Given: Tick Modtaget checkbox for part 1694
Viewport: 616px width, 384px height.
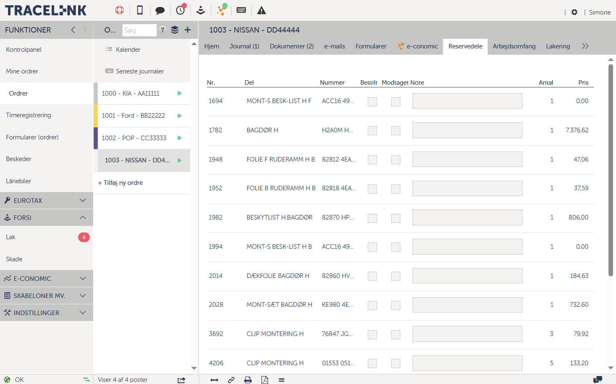Looking at the screenshot, I should pos(396,101).
